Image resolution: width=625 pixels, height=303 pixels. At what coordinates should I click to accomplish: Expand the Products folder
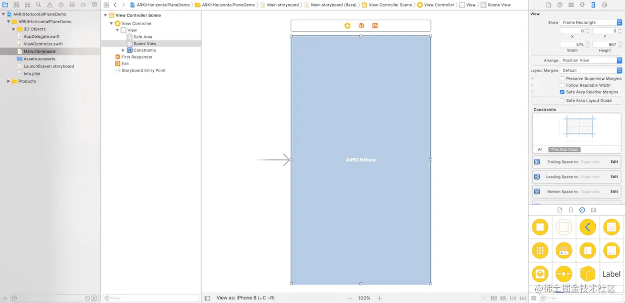point(8,81)
